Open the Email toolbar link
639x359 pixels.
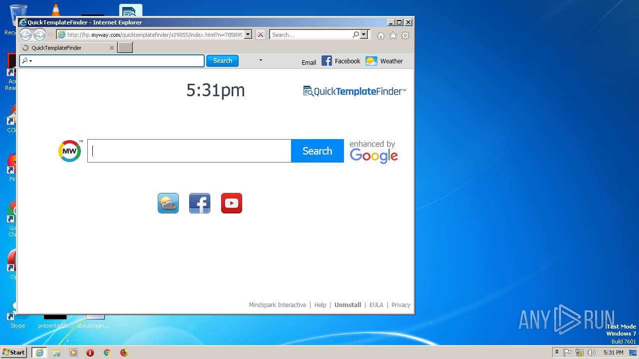pyautogui.click(x=309, y=62)
